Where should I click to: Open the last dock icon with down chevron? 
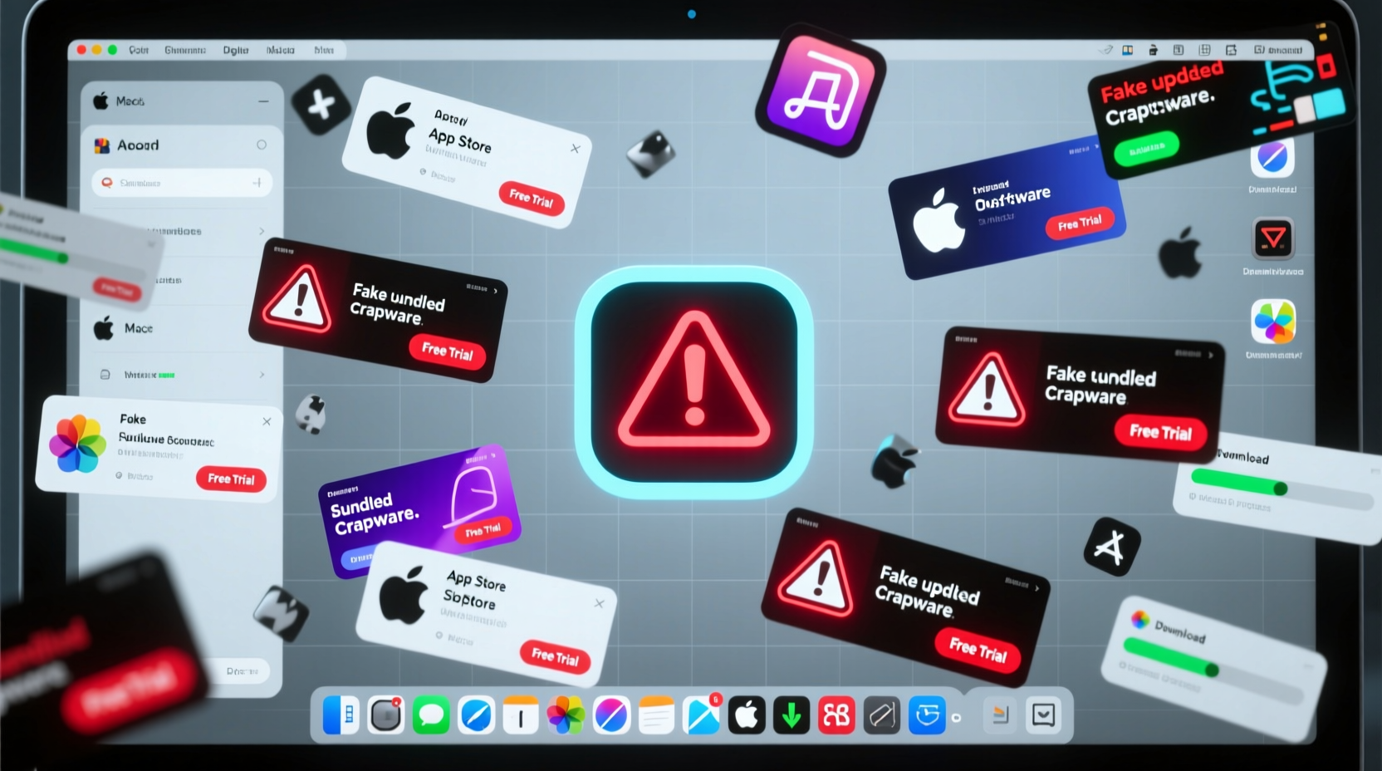point(1043,715)
